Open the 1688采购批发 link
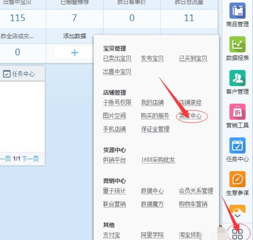The image size is (253, 240). click(x=158, y=160)
